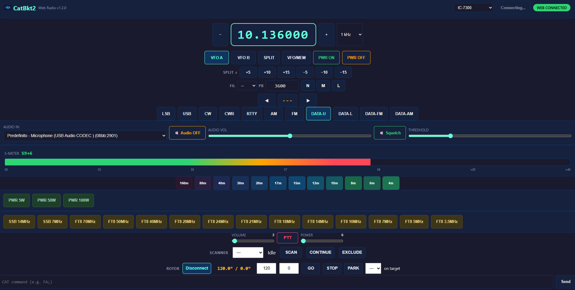Image resolution: width=575 pixels, height=290 pixels.
Task: Increase frequency with the plus button
Action: pos(327,34)
